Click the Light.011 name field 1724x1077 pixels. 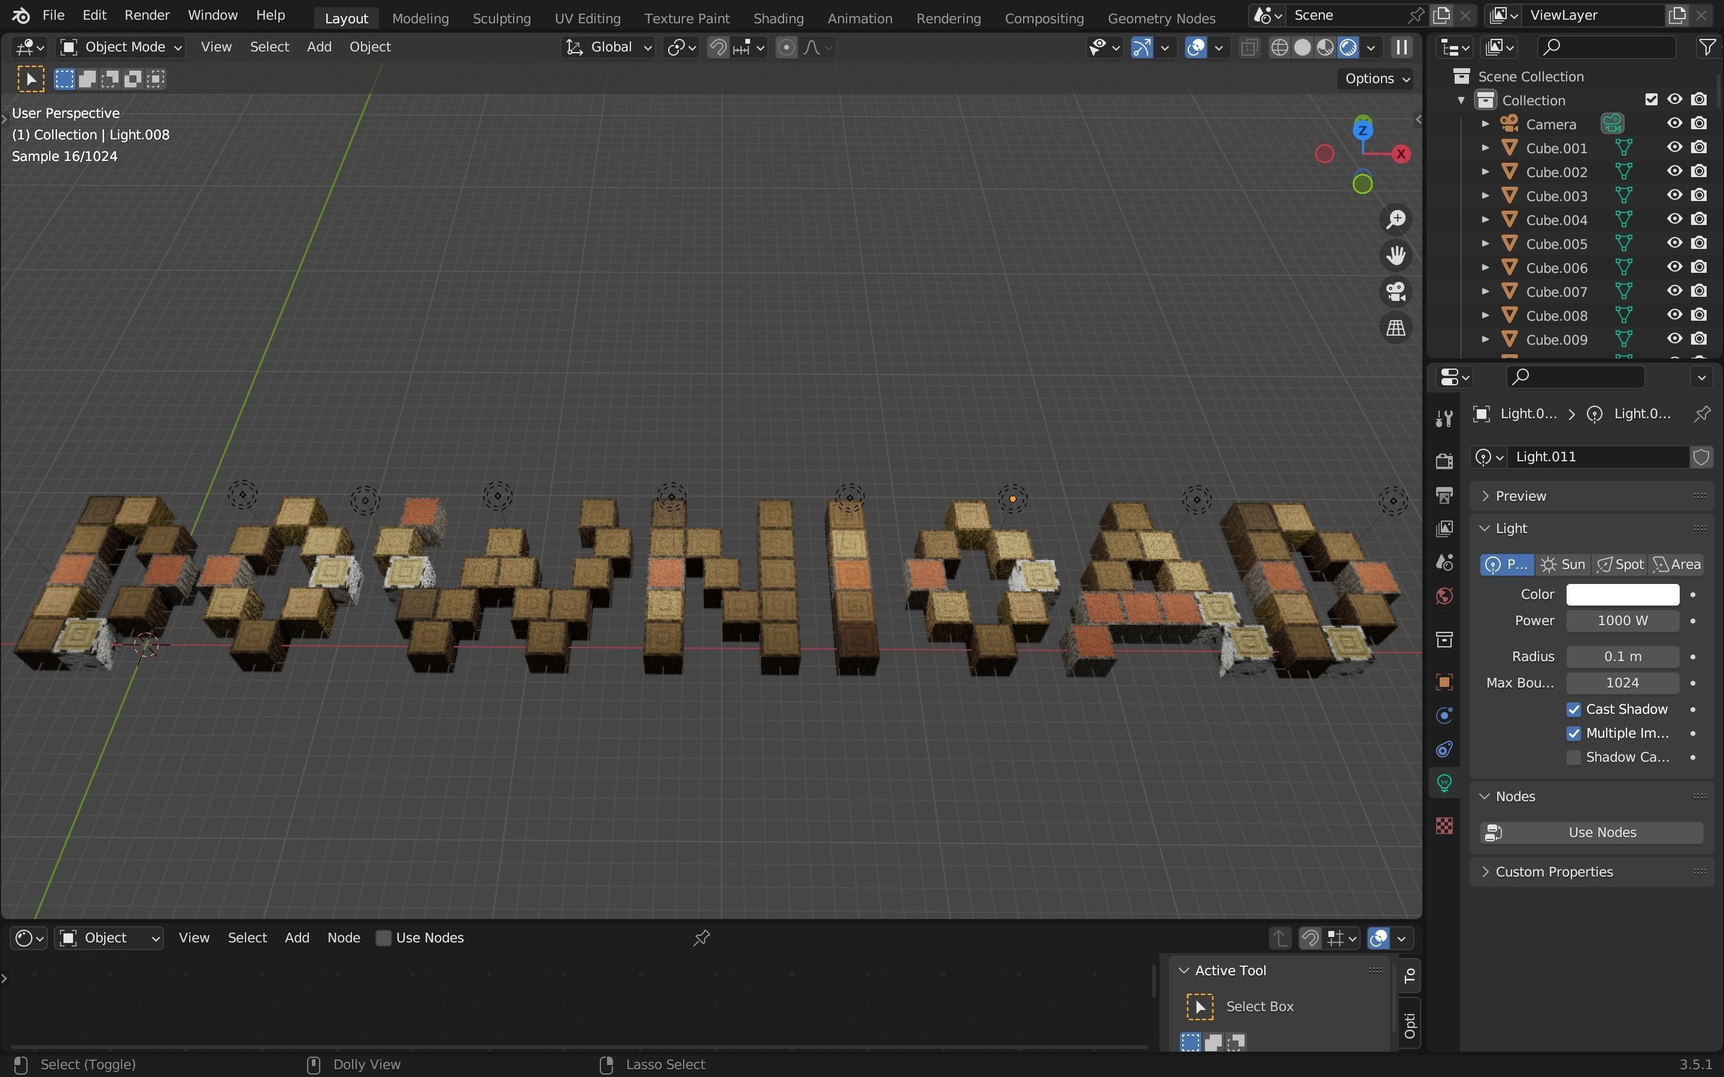click(1598, 457)
